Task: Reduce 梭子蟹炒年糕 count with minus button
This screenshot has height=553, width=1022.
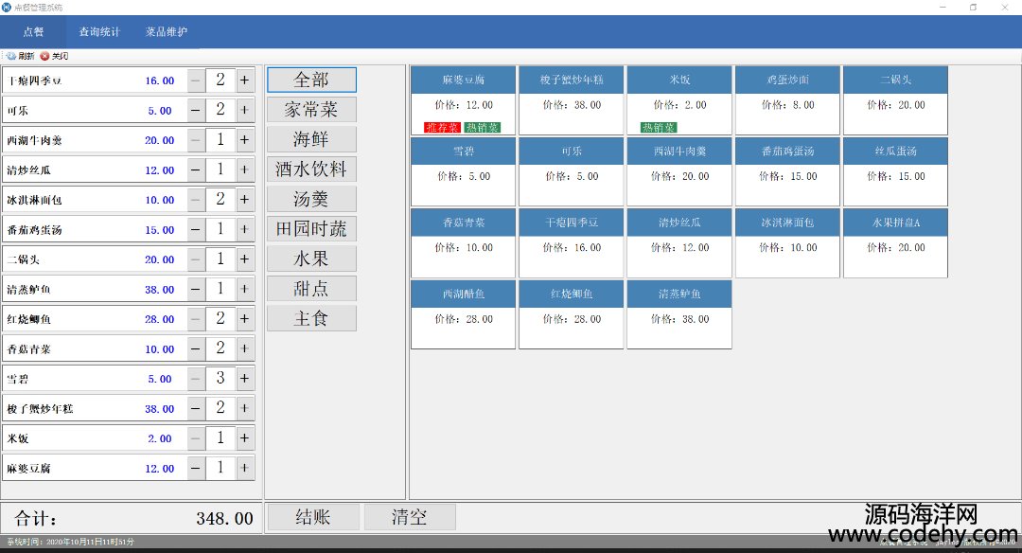Action: click(x=196, y=408)
